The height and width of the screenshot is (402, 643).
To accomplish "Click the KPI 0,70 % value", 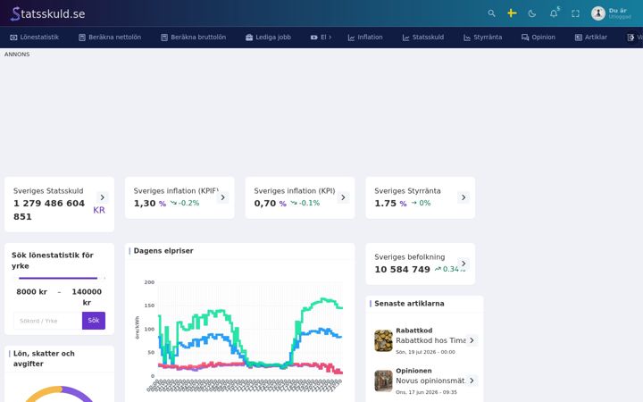I will pos(270,204).
